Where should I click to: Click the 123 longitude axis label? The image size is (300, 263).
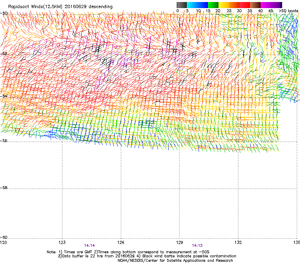click(62, 242)
